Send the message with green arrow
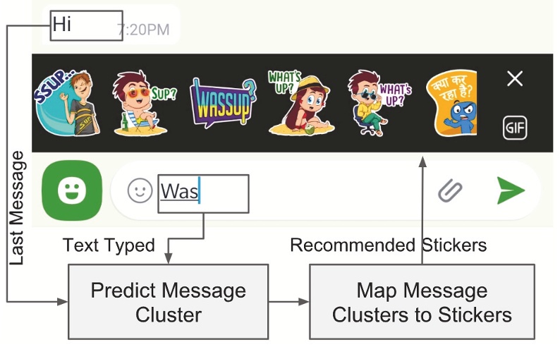The width and height of the screenshot is (560, 347). tap(510, 190)
